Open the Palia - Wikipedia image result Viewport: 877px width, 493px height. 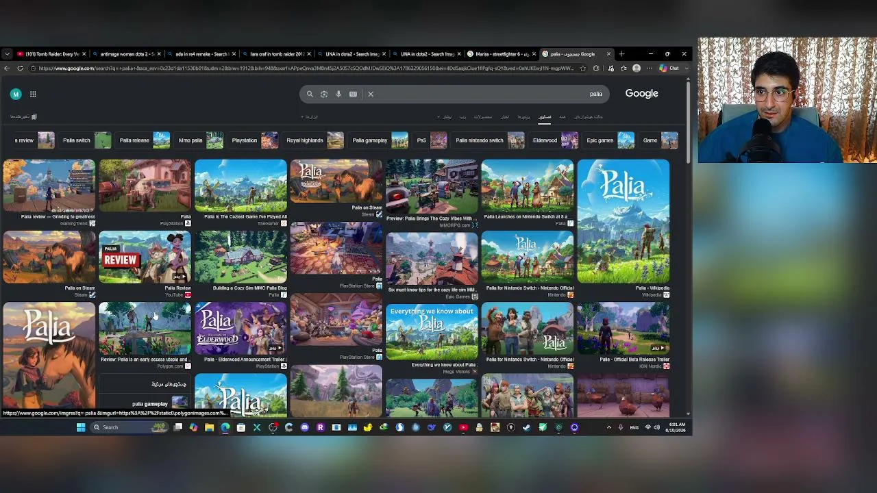pos(623,221)
